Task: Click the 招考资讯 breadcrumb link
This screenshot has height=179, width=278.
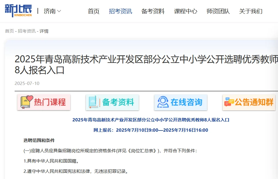Action: [x=27, y=31]
